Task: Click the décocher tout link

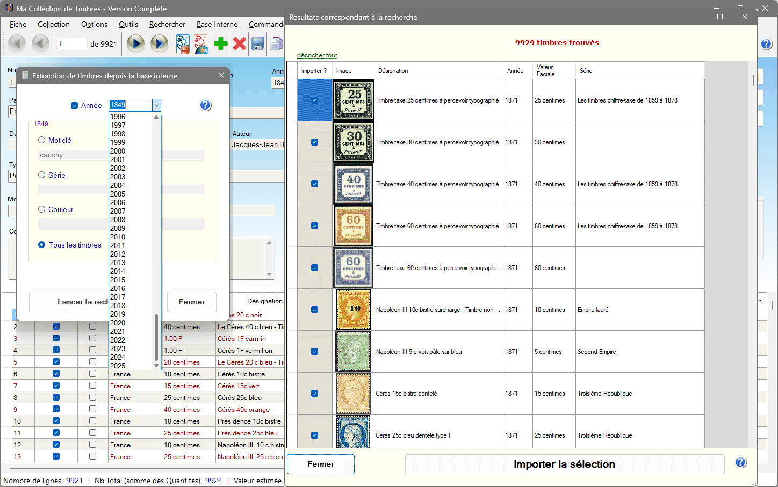Action: click(317, 55)
